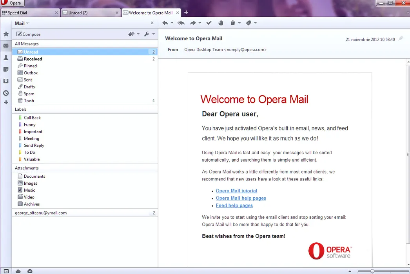Select the Call Back label

pyautogui.click(x=85, y=117)
